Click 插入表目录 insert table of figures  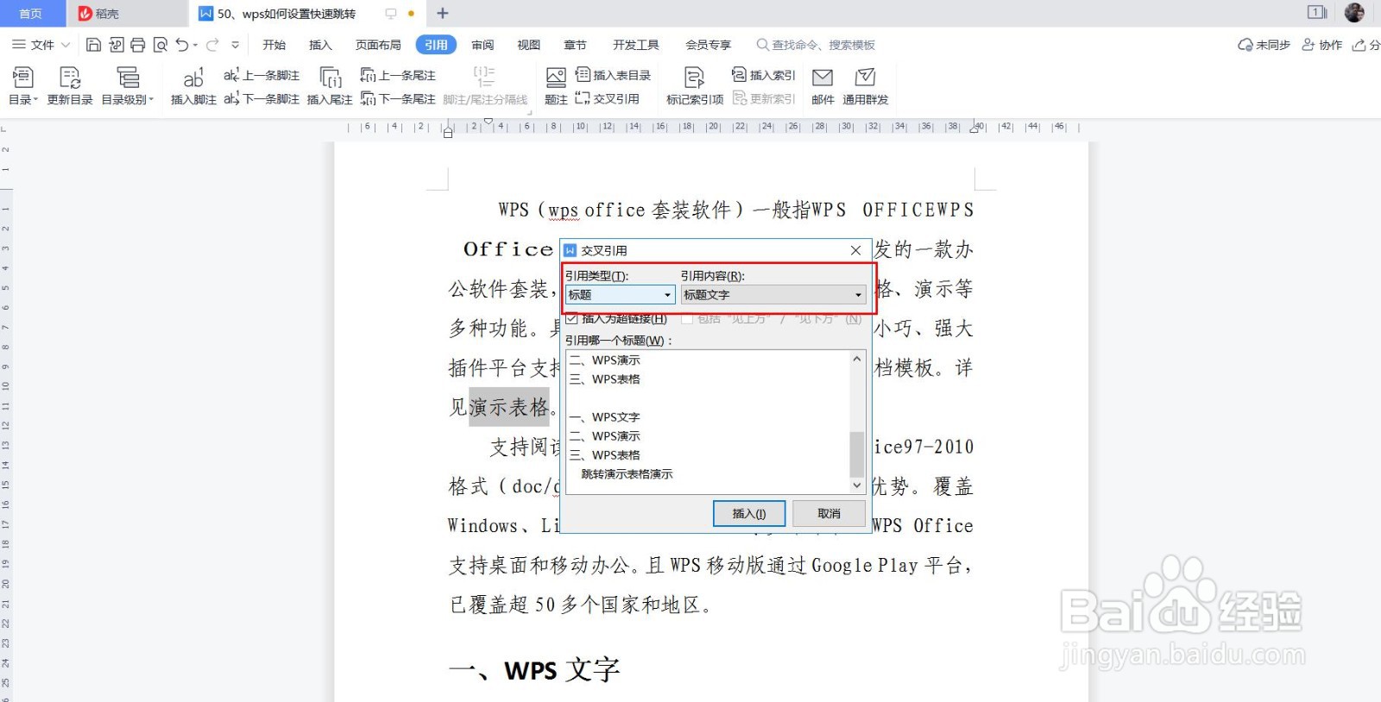pyautogui.click(x=614, y=76)
